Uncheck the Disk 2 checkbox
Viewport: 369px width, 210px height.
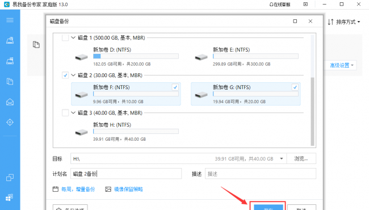click(65, 75)
